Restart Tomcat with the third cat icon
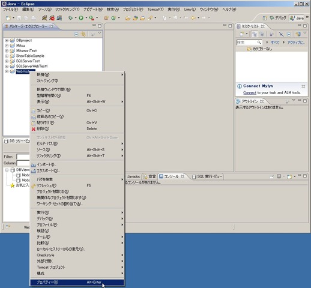311x288 pixels. pos(59,18)
